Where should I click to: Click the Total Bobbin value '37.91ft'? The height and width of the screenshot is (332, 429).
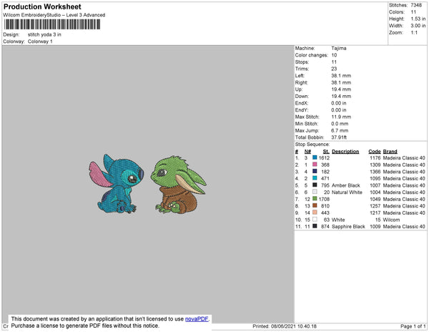coord(339,137)
